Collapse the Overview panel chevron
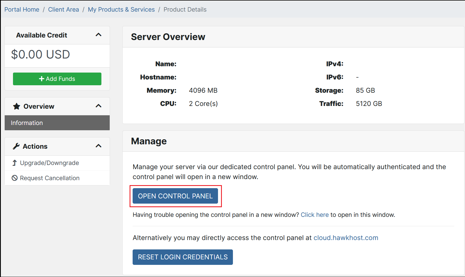 pos(98,106)
